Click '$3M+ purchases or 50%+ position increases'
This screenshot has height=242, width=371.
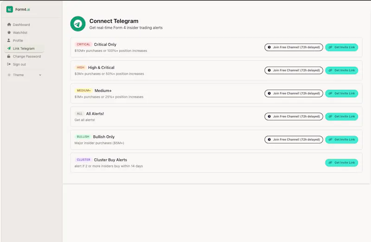tap(109, 74)
